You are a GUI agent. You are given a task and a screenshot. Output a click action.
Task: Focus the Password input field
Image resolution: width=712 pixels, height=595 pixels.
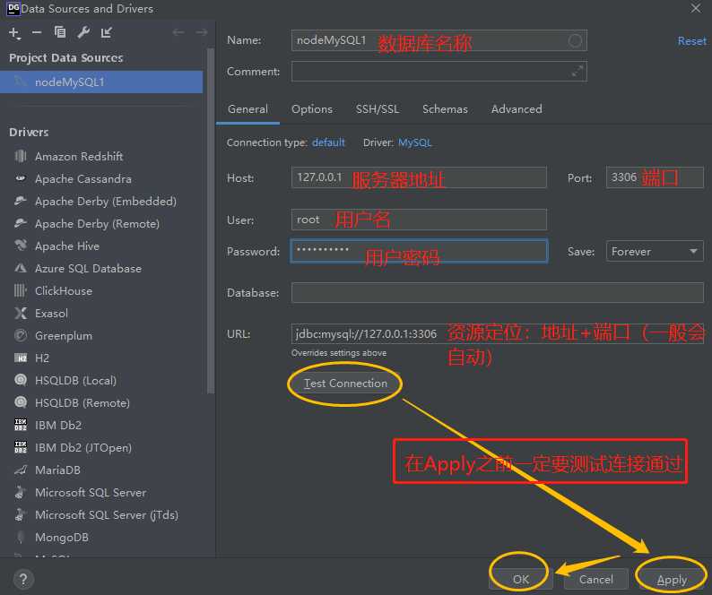(x=419, y=251)
